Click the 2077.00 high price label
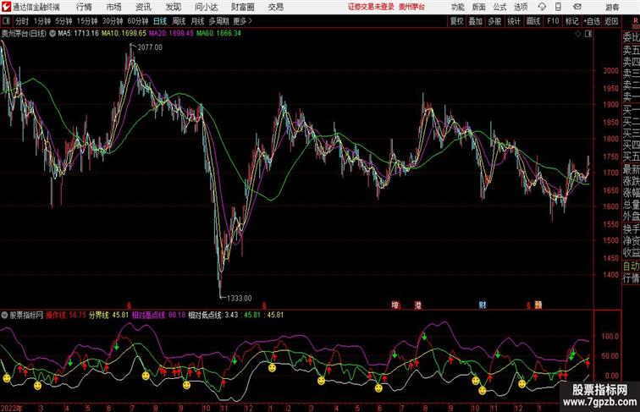This screenshot has height=412, width=640. point(150,47)
